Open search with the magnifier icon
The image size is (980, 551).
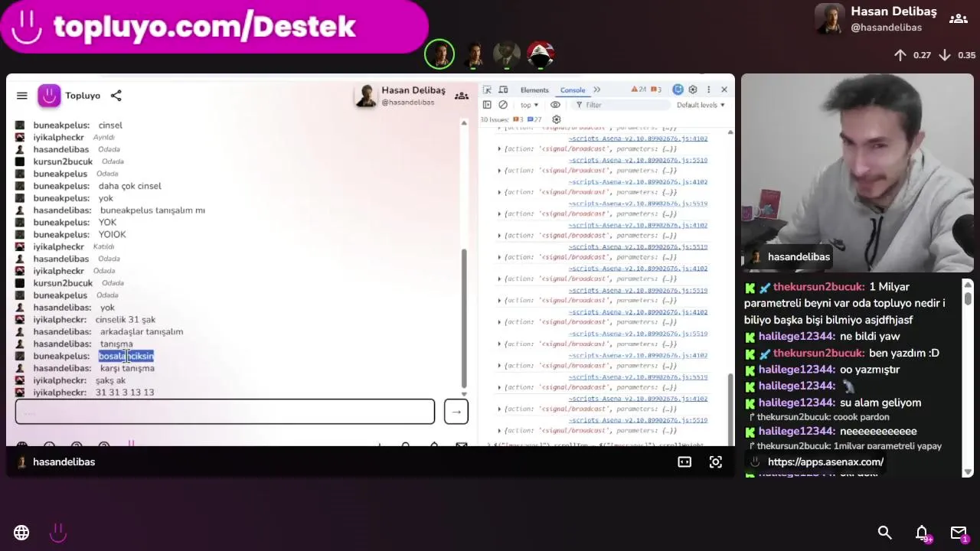pyautogui.click(x=885, y=533)
